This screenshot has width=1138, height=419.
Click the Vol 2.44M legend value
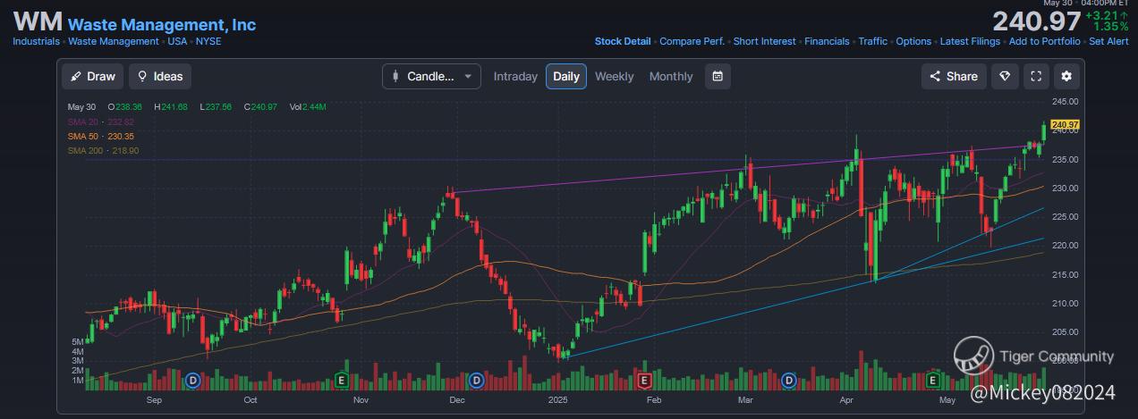pos(308,107)
